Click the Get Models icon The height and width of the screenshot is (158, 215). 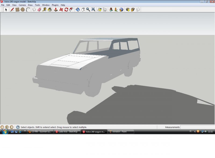[128, 10]
